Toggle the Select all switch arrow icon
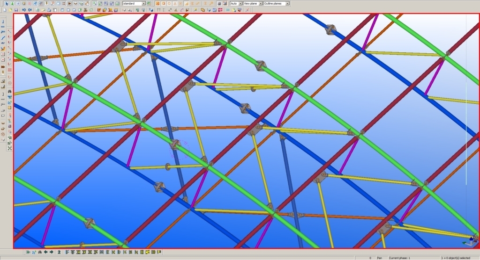 pyautogui.click(x=6, y=3)
